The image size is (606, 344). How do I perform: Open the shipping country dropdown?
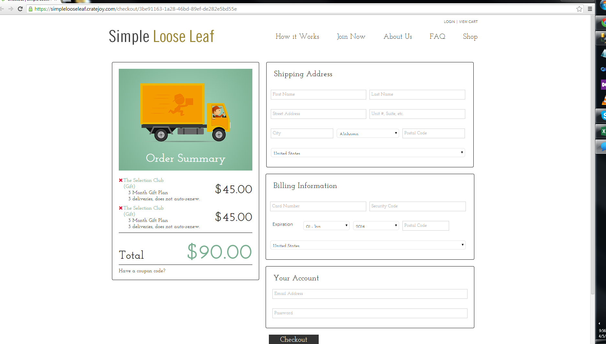pyautogui.click(x=368, y=153)
